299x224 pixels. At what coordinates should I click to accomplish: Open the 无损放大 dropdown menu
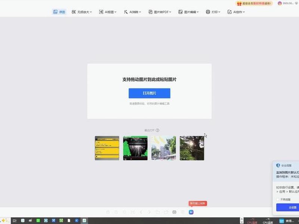point(82,12)
